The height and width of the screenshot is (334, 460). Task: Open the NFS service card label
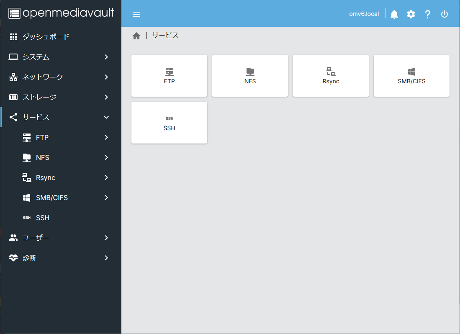250,81
